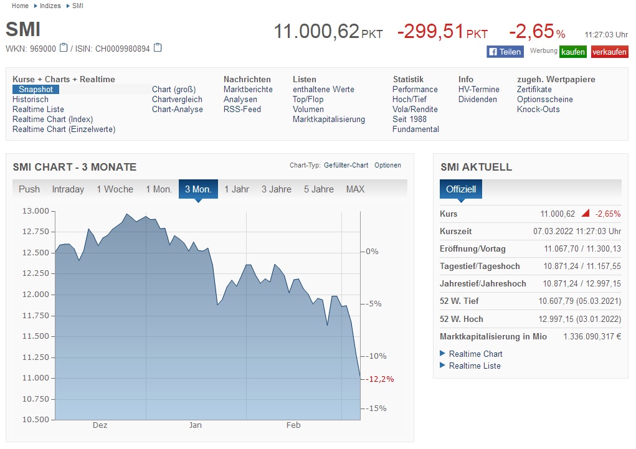The height and width of the screenshot is (449, 636).
Task: Select the Offiziell tab in SMI Aktuell
Action: (x=461, y=189)
